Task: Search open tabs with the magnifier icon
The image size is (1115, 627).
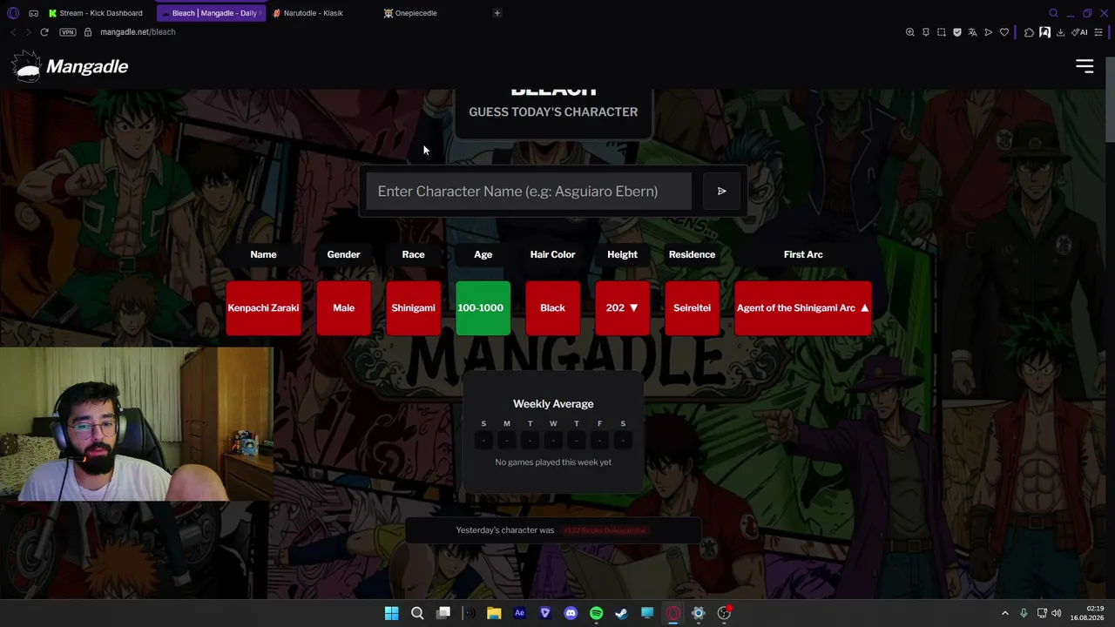Action: pos(1053,13)
